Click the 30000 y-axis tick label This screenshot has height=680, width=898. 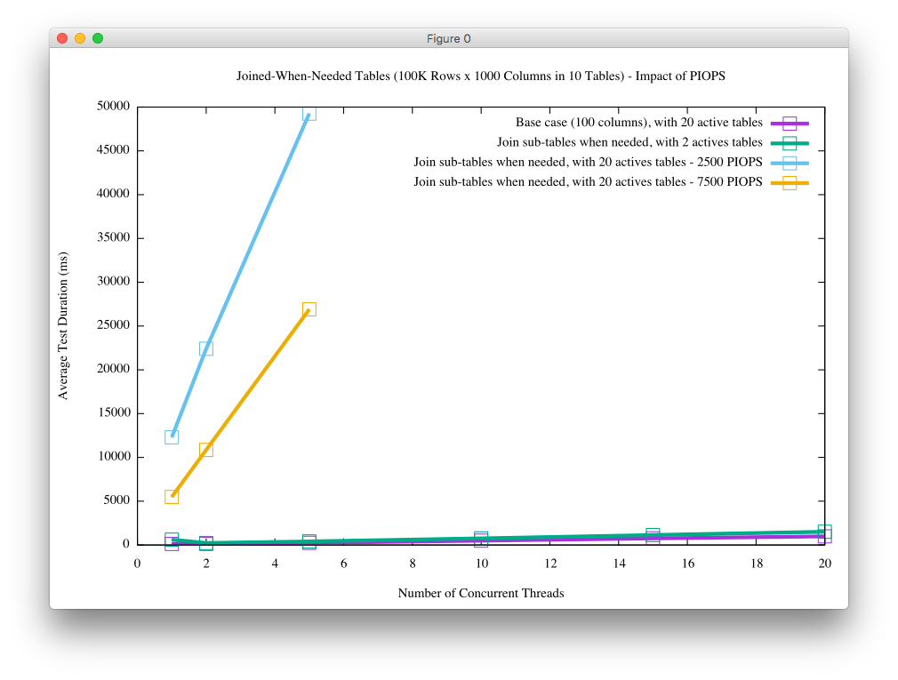click(114, 281)
